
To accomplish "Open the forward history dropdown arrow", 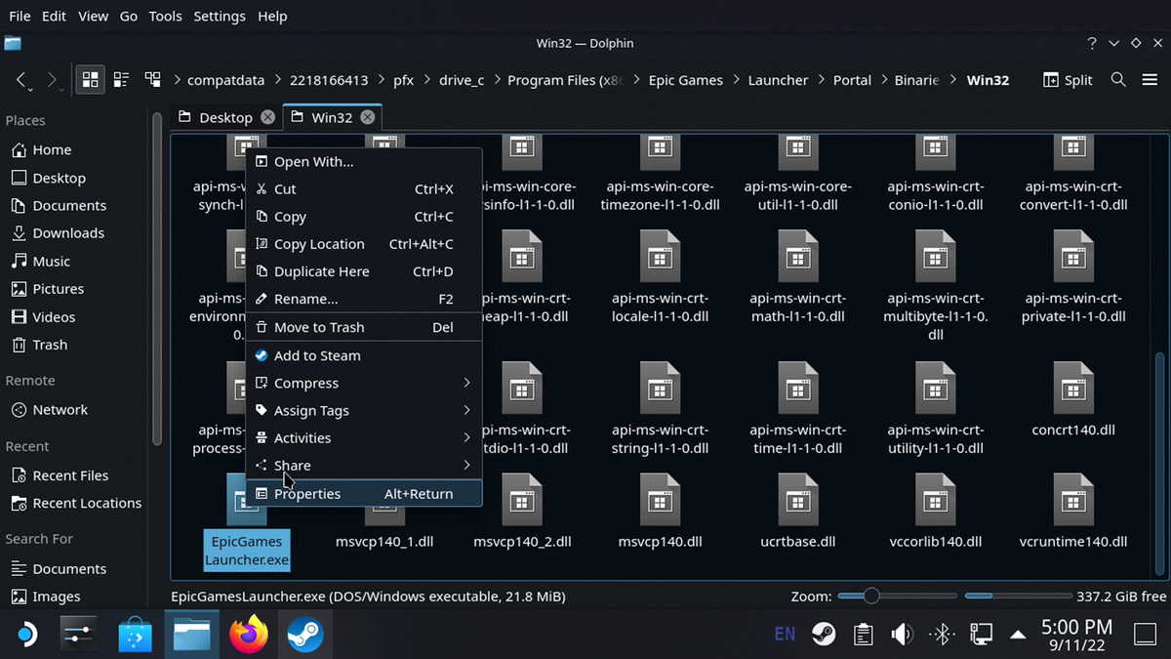I will tap(62, 90).
